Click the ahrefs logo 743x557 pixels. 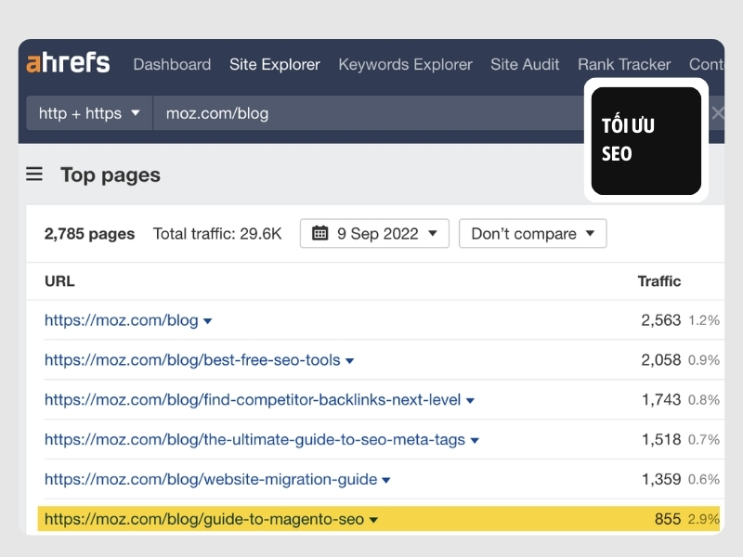[68, 63]
